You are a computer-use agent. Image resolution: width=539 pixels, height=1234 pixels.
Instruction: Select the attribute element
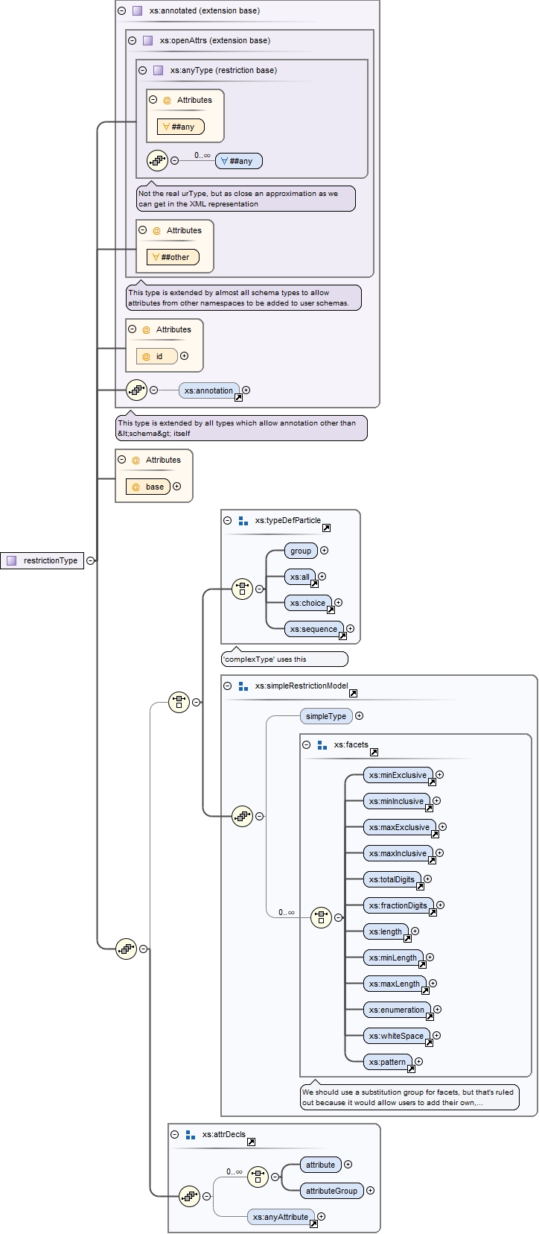click(320, 1165)
